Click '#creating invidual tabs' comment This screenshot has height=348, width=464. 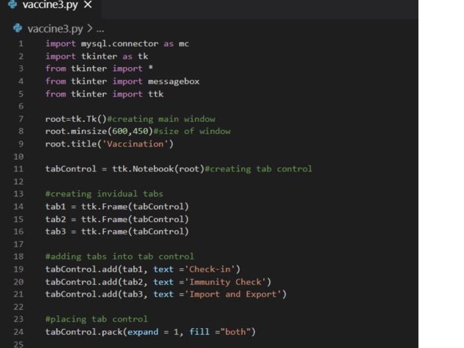click(104, 194)
